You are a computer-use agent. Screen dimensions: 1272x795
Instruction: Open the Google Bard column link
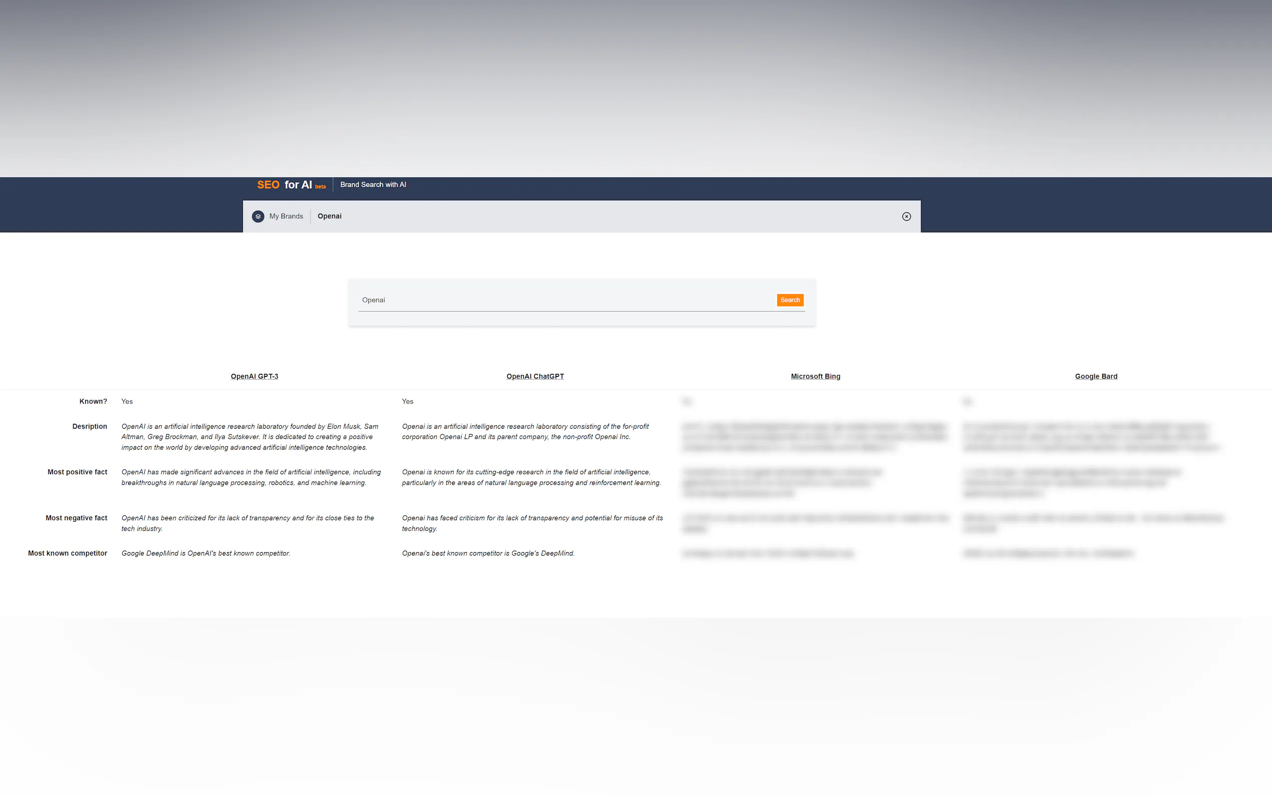[x=1095, y=376]
